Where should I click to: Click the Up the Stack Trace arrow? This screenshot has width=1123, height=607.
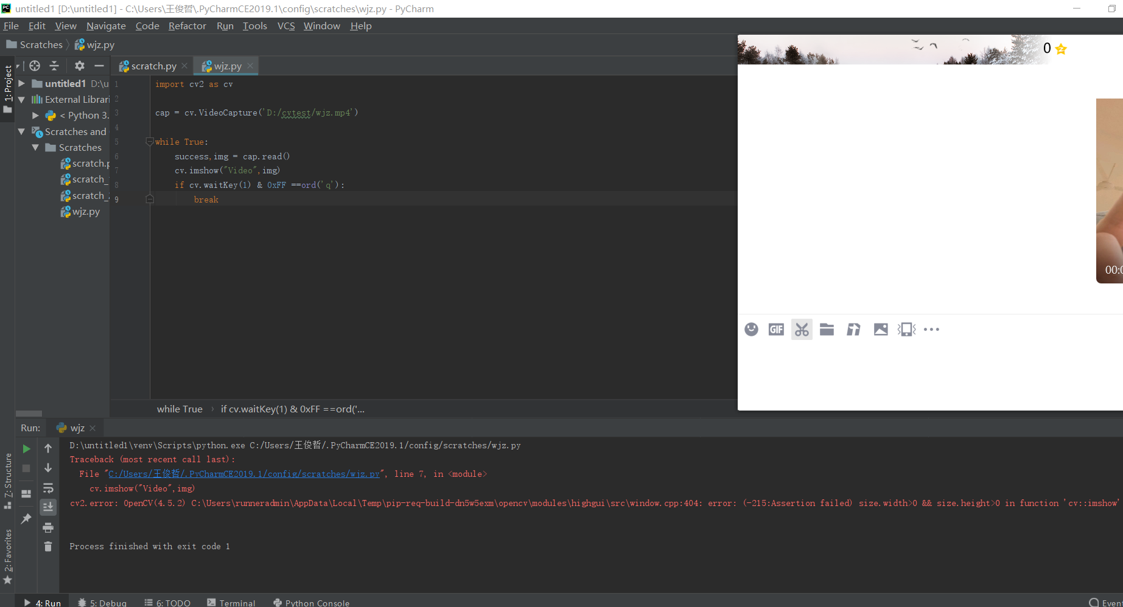(x=48, y=449)
